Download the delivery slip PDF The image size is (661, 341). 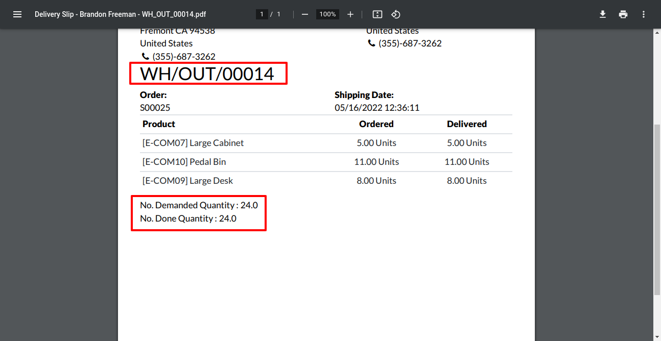point(603,14)
